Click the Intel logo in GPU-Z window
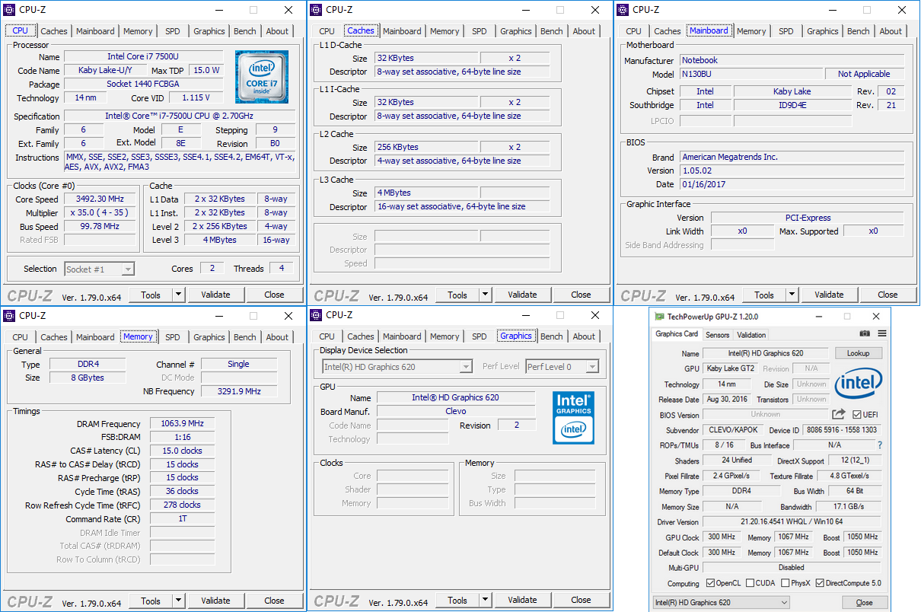The image size is (921, 612). 859,384
